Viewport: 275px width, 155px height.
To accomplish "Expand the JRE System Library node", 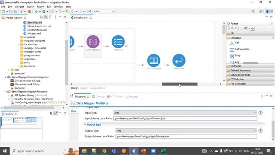I will 9,95.
